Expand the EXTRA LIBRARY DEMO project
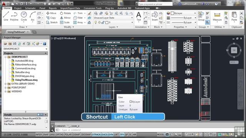246x138 pixels. click(x=5, y=84)
